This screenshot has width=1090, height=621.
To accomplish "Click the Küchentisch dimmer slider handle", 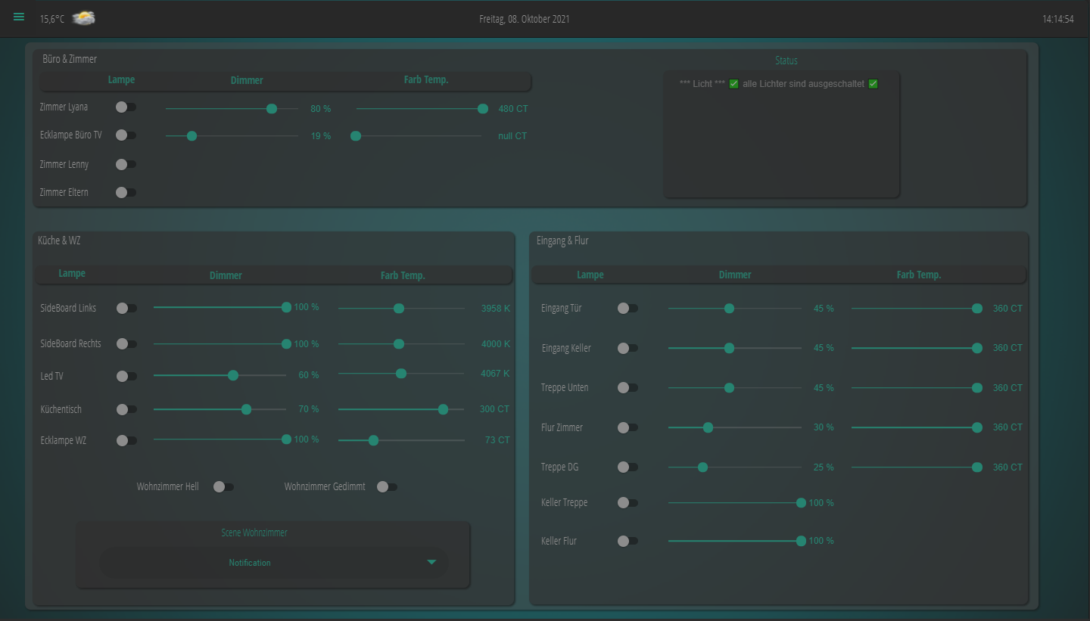I will (x=246, y=409).
